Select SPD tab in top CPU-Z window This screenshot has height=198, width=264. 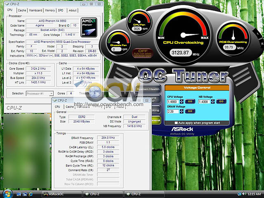point(61,10)
